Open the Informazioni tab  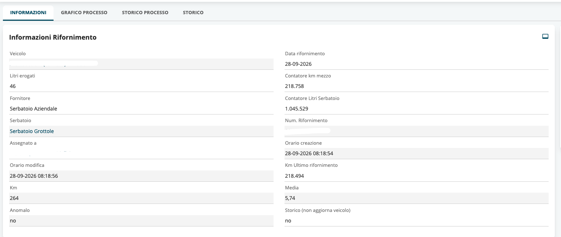click(28, 13)
